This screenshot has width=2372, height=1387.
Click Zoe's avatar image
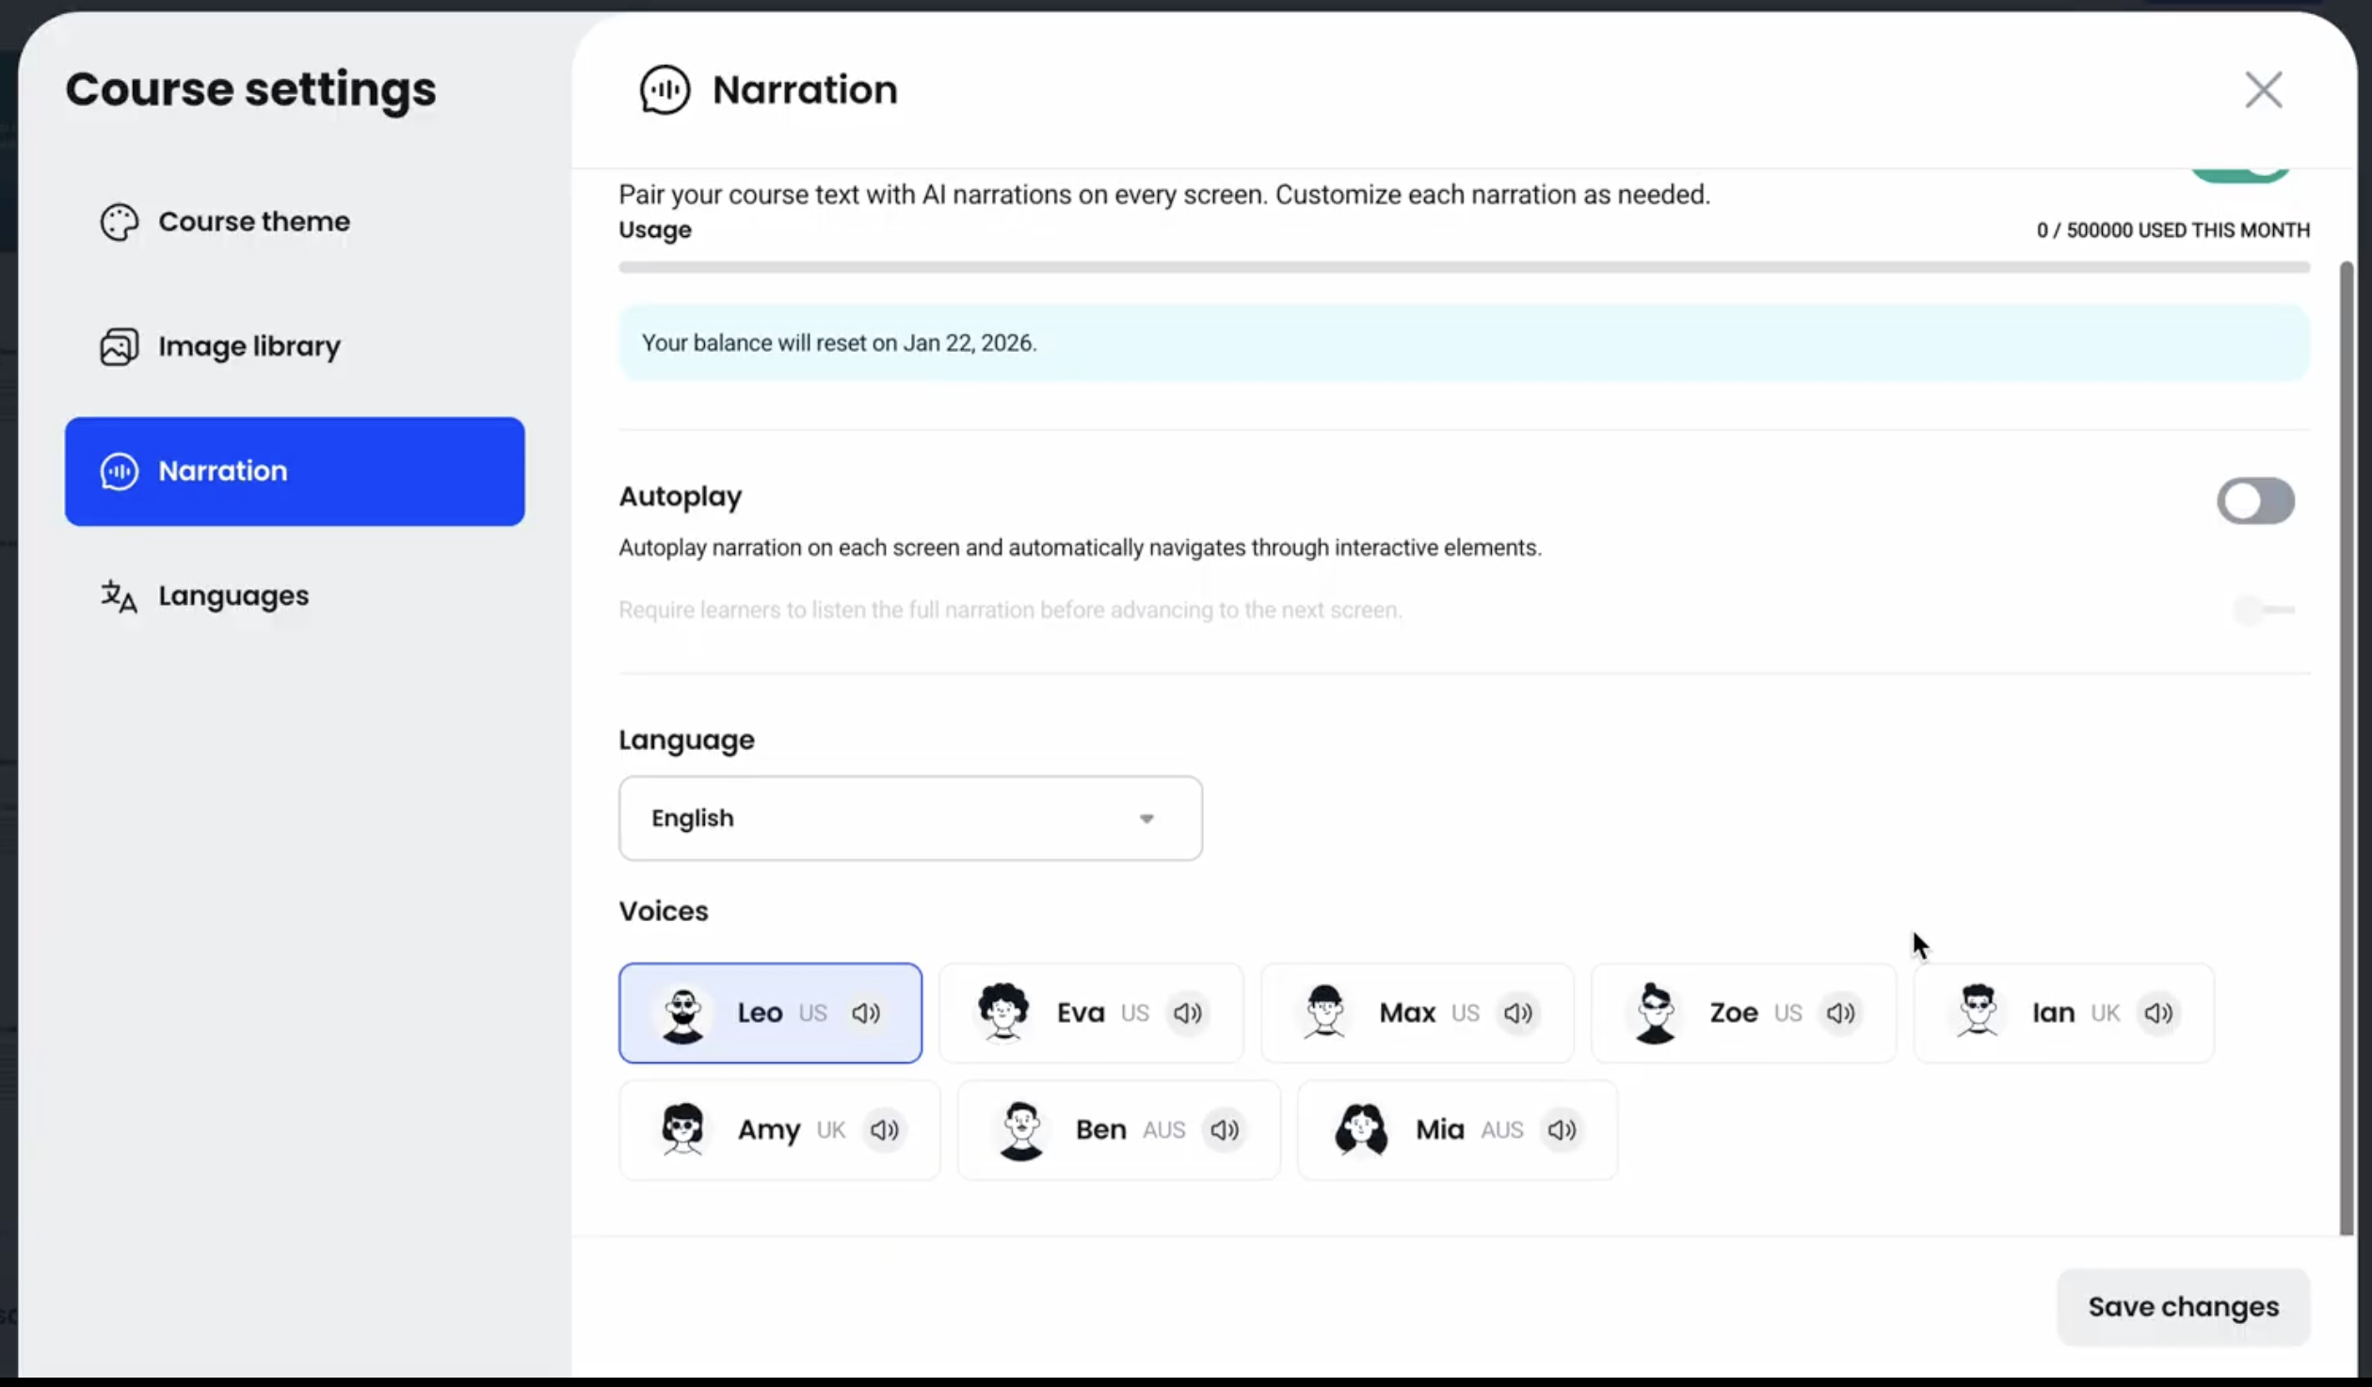coord(1655,1013)
